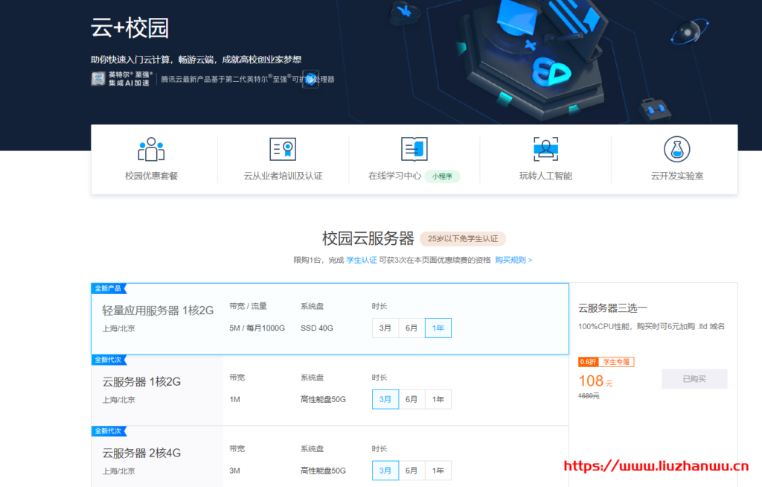Click the 学生认证 link

pos(361,260)
